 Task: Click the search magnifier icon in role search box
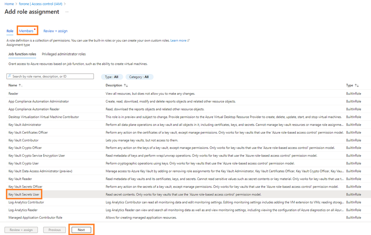pos(9,76)
